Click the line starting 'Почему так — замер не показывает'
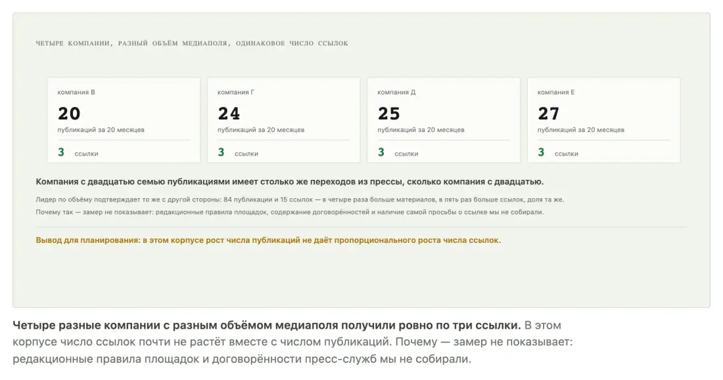 tap(290, 213)
